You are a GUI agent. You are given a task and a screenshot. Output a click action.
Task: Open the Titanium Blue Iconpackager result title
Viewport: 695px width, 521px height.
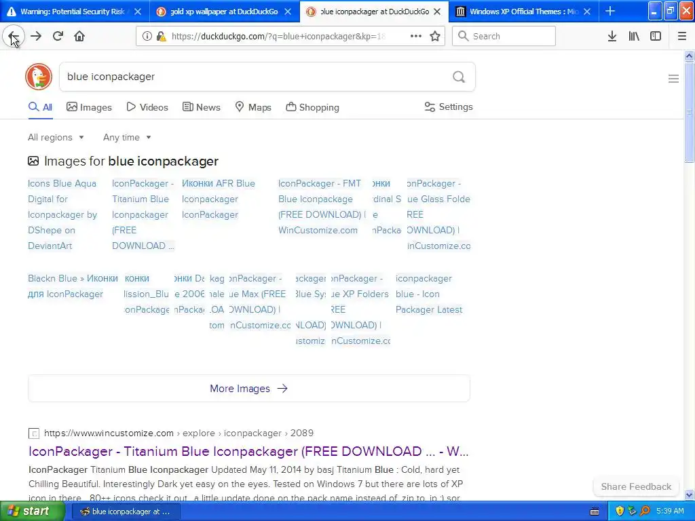point(248,451)
